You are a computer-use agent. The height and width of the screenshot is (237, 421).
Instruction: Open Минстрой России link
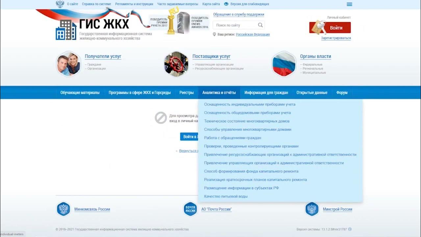pos(337,209)
